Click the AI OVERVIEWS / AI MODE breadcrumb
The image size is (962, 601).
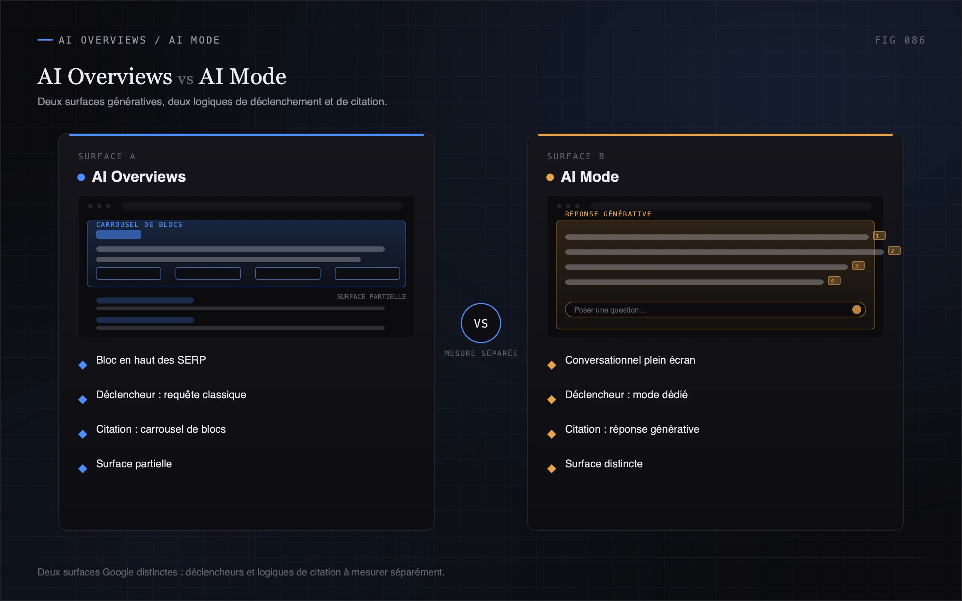tap(139, 40)
